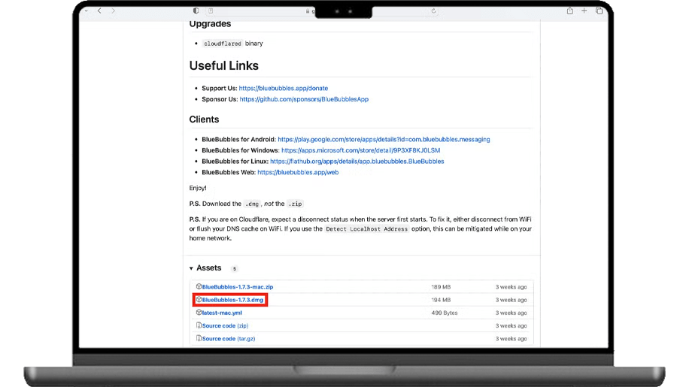The height and width of the screenshot is (387, 677).
Task: Show tab overview icon
Action: pos(599,11)
